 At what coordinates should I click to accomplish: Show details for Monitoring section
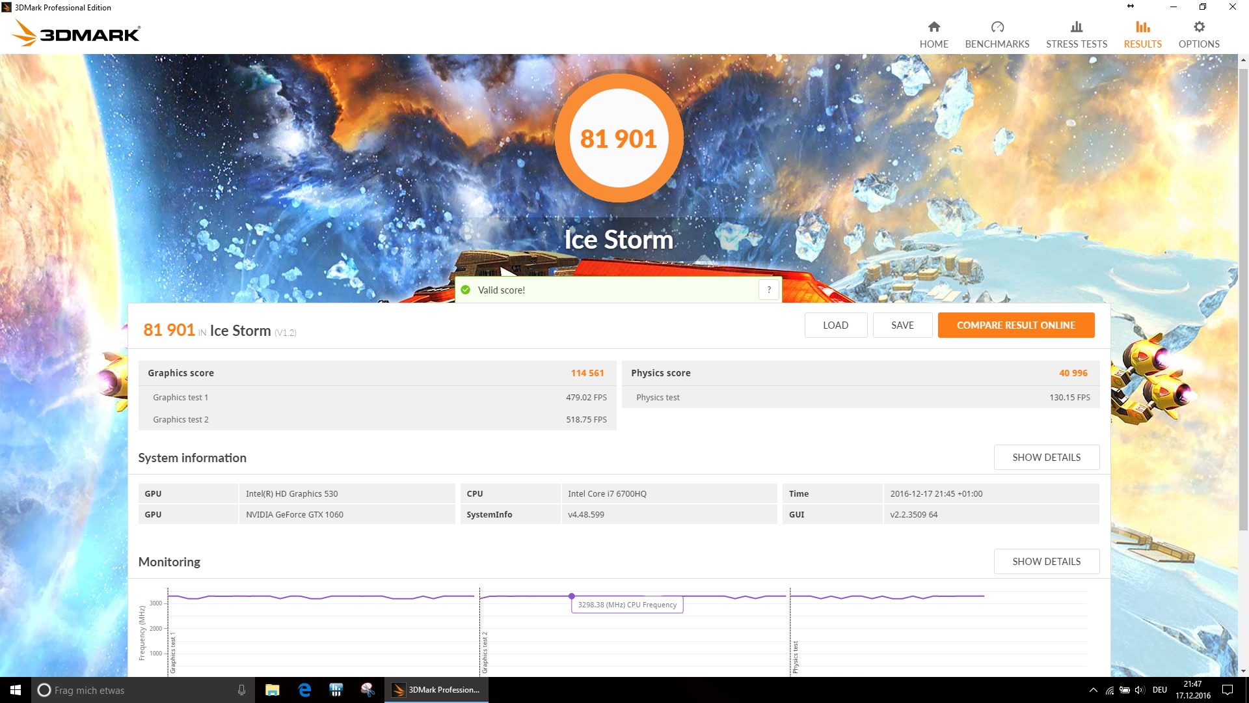1046,562
